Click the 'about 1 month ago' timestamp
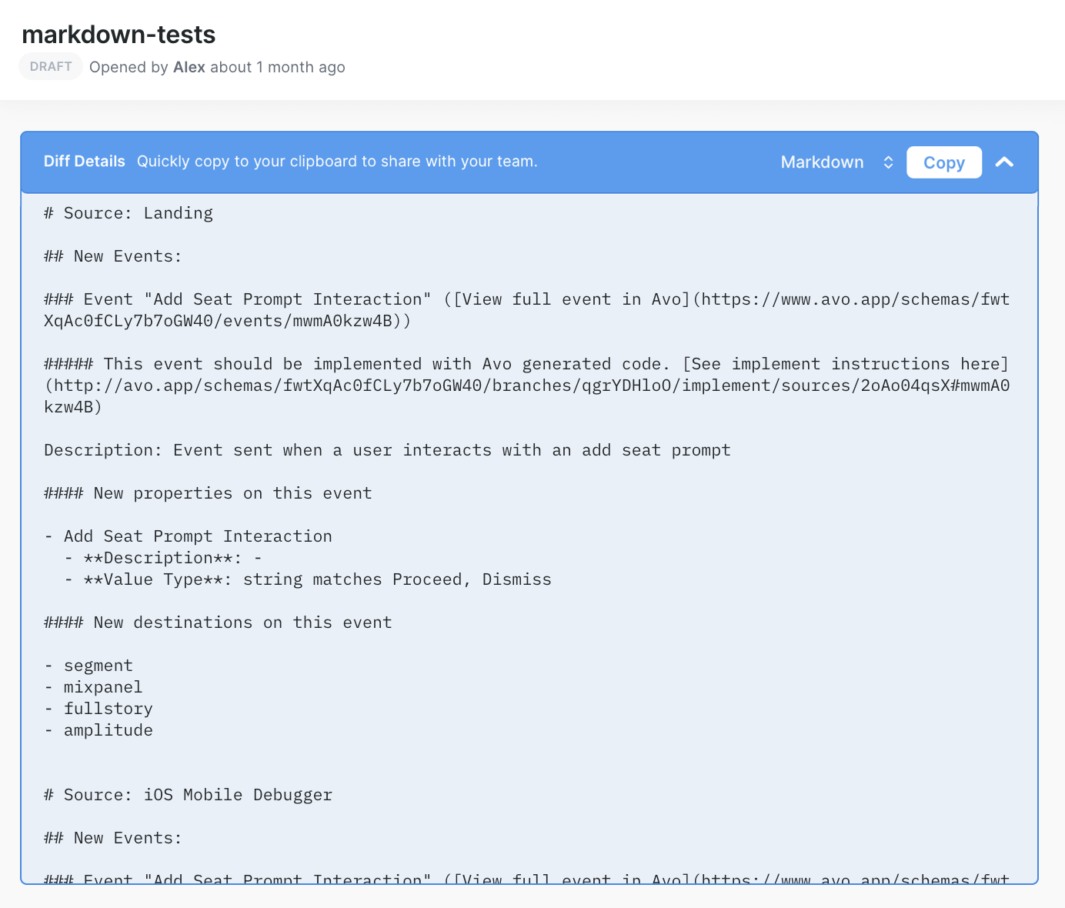 click(277, 67)
